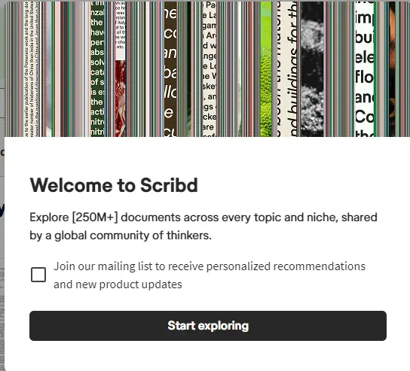Click the rotated 'buildings for the' text strip

pos(288,68)
